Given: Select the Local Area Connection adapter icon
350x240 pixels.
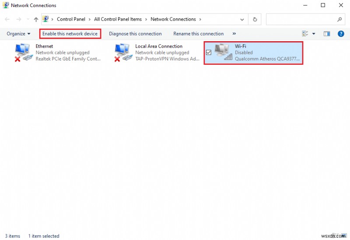Looking at the screenshot, I should (x=123, y=53).
